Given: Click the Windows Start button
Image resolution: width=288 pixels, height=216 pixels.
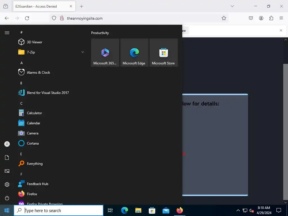Looking at the screenshot, I should (x=7, y=210).
